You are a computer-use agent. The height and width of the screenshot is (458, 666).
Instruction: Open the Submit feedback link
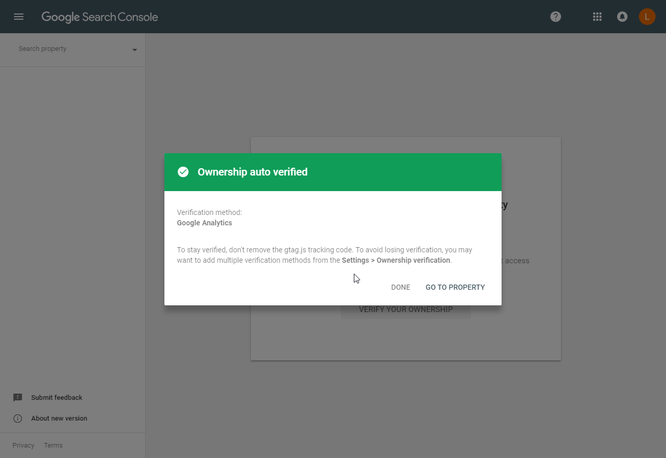pyautogui.click(x=57, y=398)
